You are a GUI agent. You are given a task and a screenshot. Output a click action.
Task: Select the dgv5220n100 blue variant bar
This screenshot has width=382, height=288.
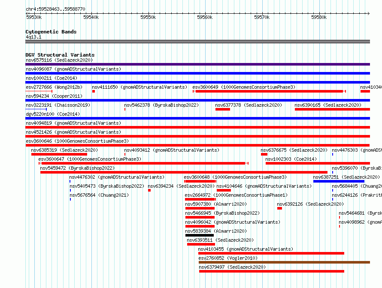coord(197,118)
